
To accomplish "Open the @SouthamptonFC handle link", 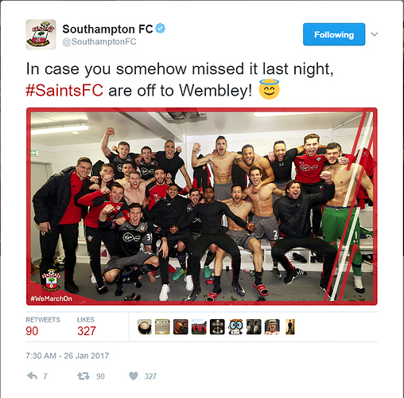I will click(99, 41).
